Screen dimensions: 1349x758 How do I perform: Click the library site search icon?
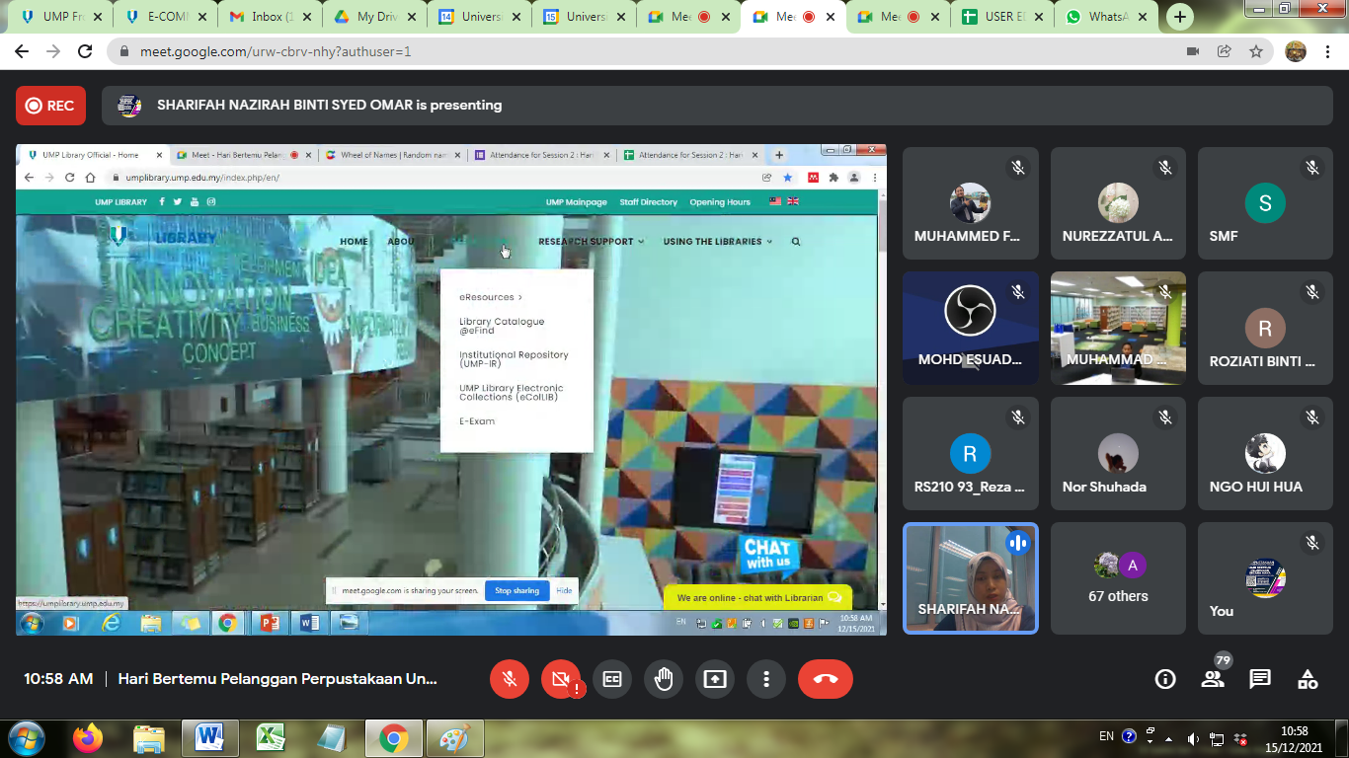(x=795, y=242)
